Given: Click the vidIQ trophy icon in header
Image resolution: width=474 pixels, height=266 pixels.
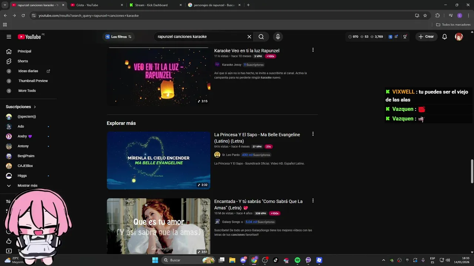Looking at the screenshot, I should 405,37.
